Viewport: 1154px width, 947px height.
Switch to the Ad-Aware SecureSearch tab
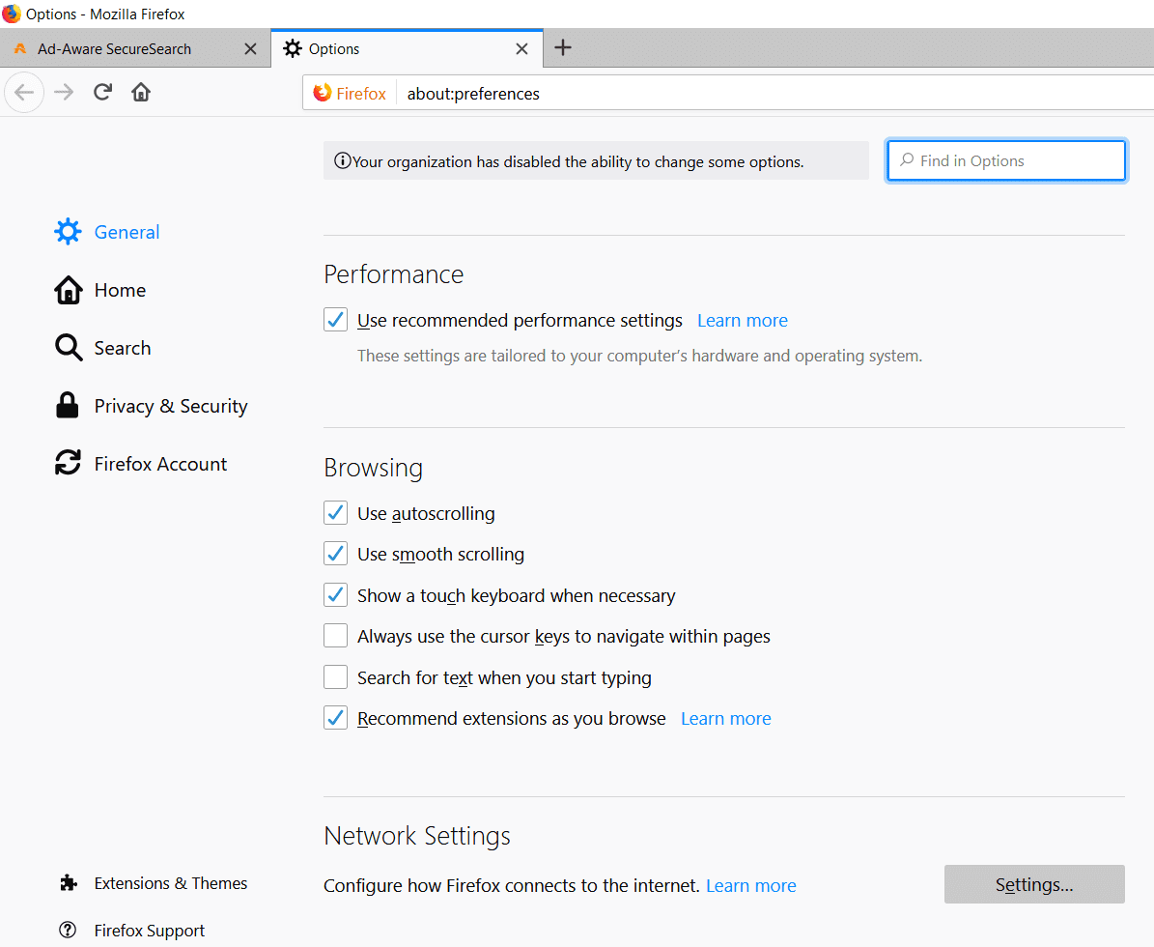[x=114, y=49]
